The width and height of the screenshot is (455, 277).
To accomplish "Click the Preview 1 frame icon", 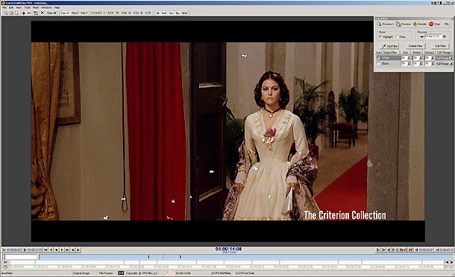I will click(379, 24).
